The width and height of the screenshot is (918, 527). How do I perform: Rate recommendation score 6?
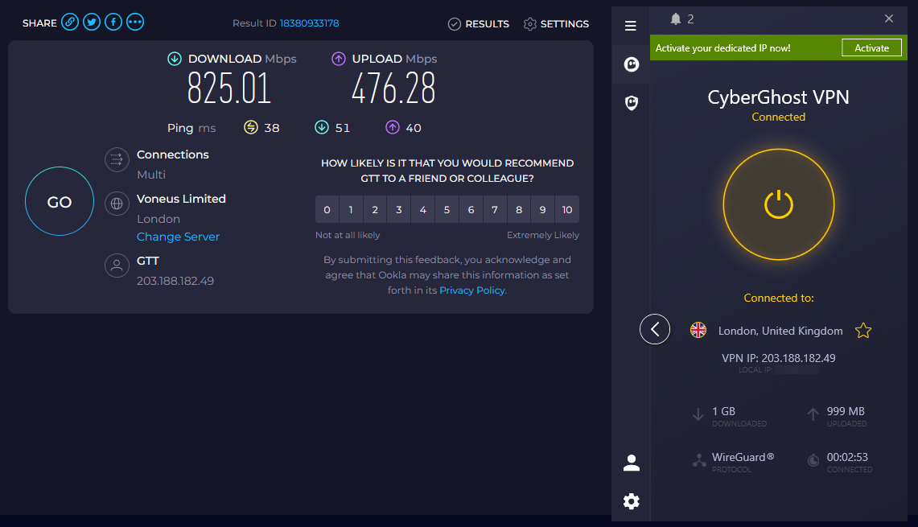click(471, 210)
